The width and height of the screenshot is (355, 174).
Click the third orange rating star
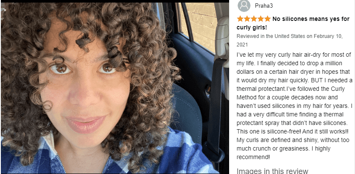click(x=254, y=19)
